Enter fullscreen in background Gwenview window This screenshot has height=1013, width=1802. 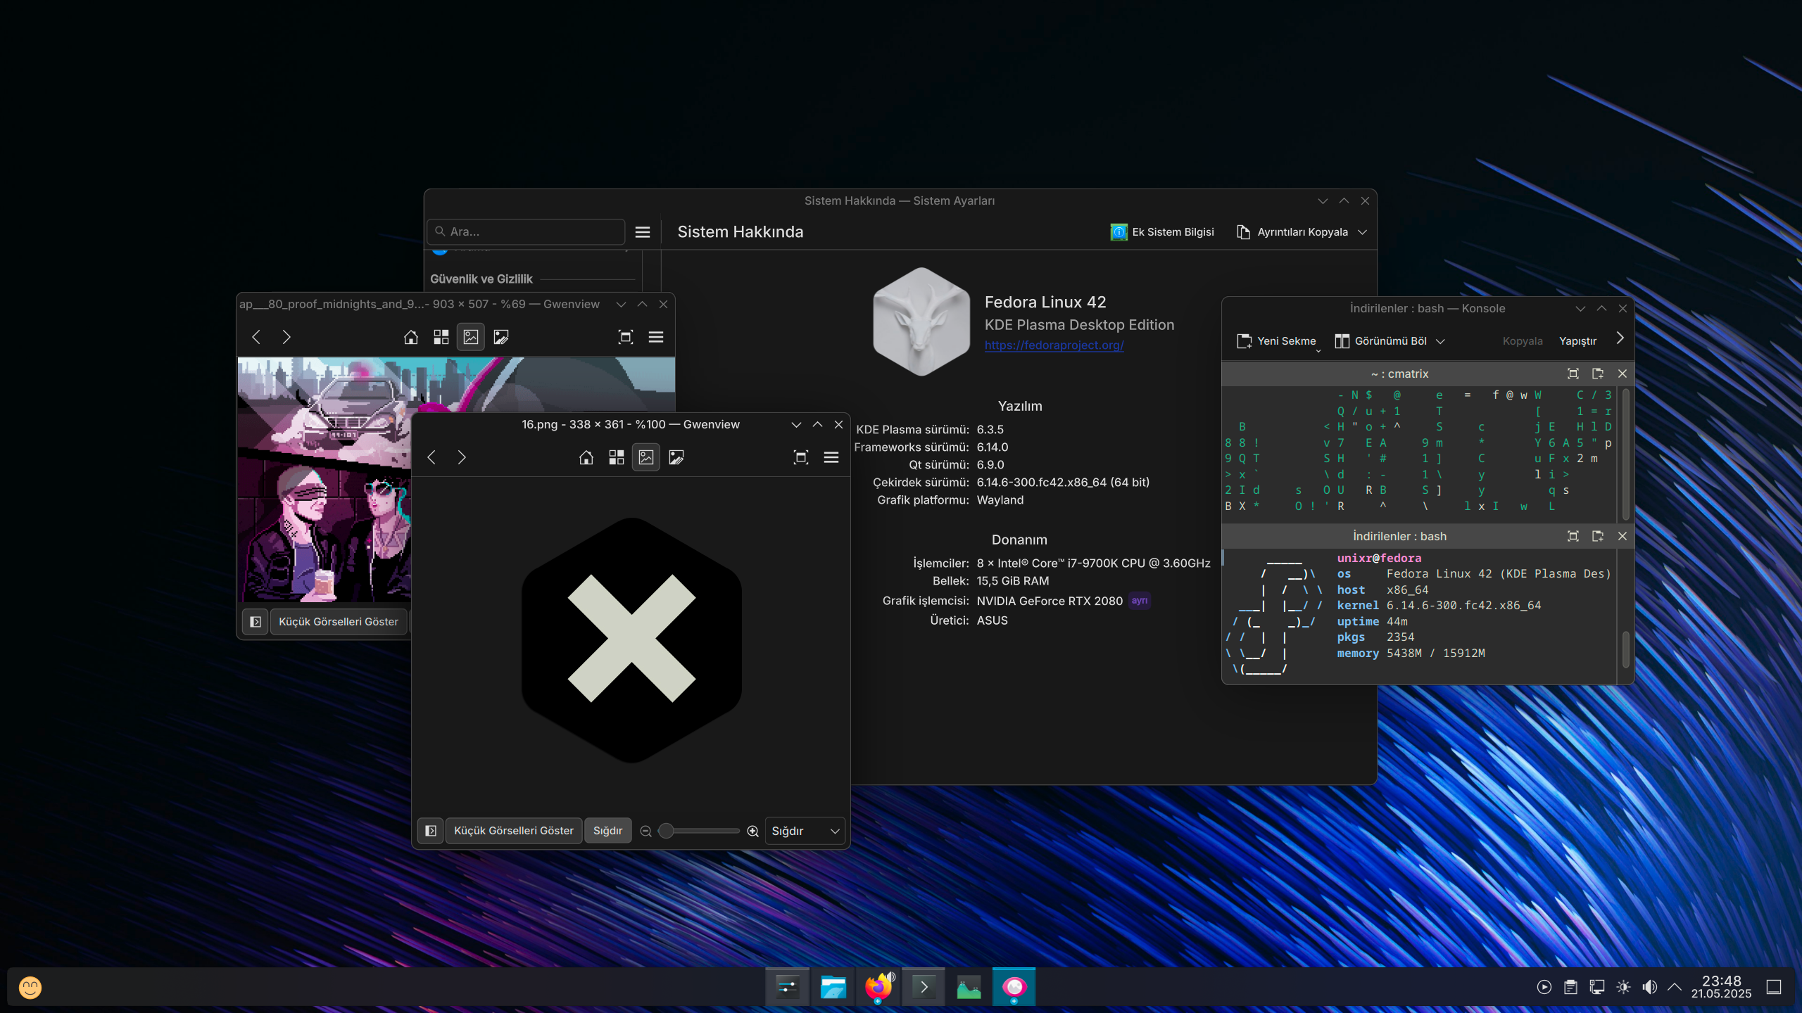click(625, 337)
